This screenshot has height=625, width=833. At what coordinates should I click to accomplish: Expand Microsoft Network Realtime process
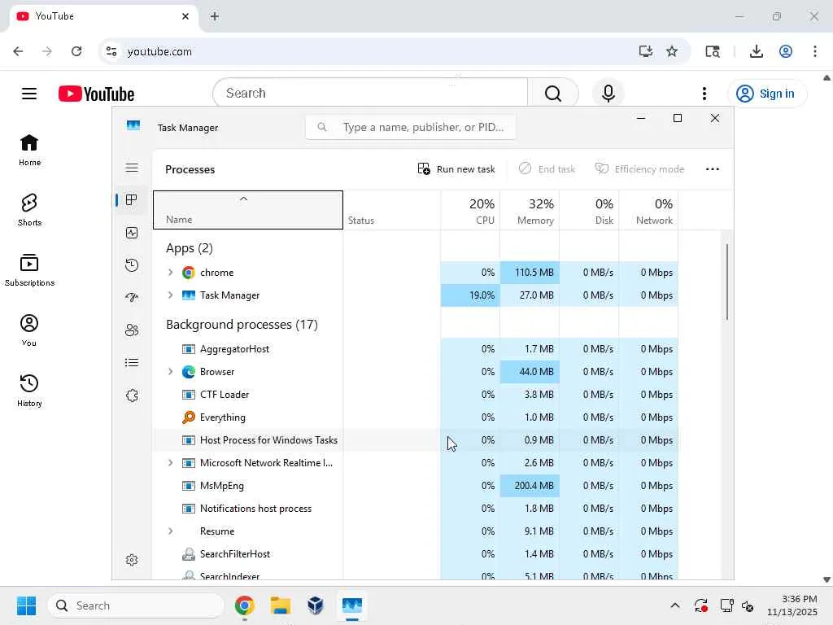tap(170, 463)
